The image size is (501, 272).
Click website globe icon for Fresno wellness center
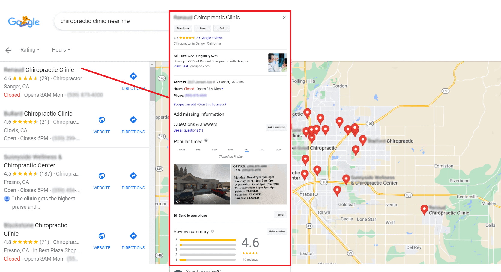pyautogui.click(x=102, y=176)
